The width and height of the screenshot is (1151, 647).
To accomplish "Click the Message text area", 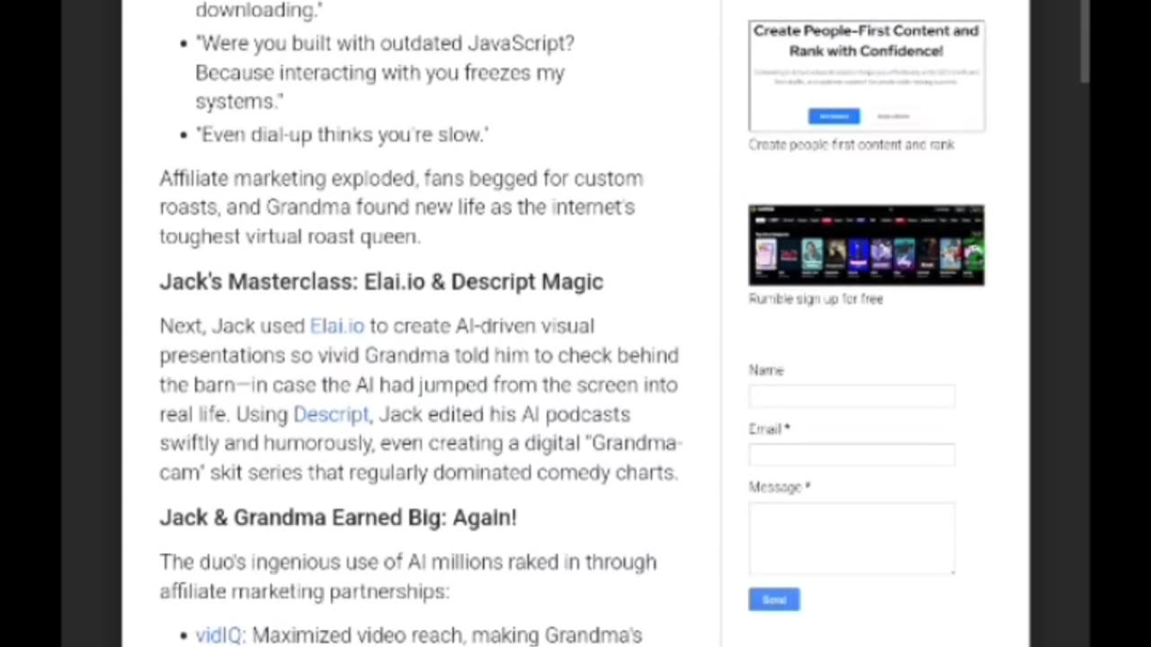I will pos(852,537).
